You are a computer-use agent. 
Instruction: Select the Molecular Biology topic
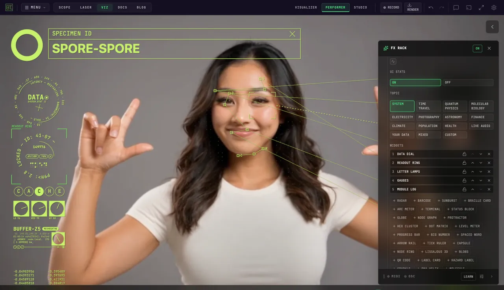[x=481, y=106]
